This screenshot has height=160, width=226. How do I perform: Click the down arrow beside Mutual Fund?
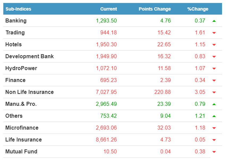(x=214, y=152)
